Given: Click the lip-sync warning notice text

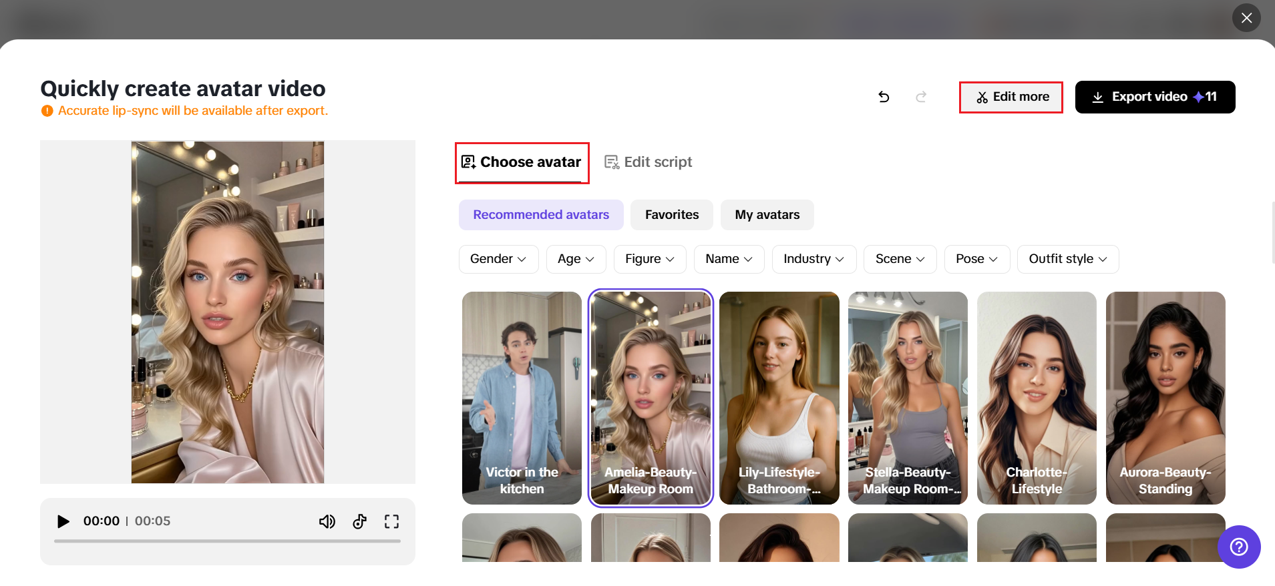Looking at the screenshot, I should tap(193, 111).
